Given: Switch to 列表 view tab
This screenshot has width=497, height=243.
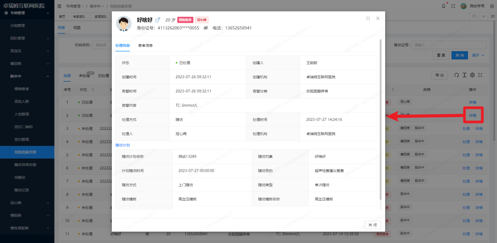Looking at the screenshot, I should pos(61,28).
